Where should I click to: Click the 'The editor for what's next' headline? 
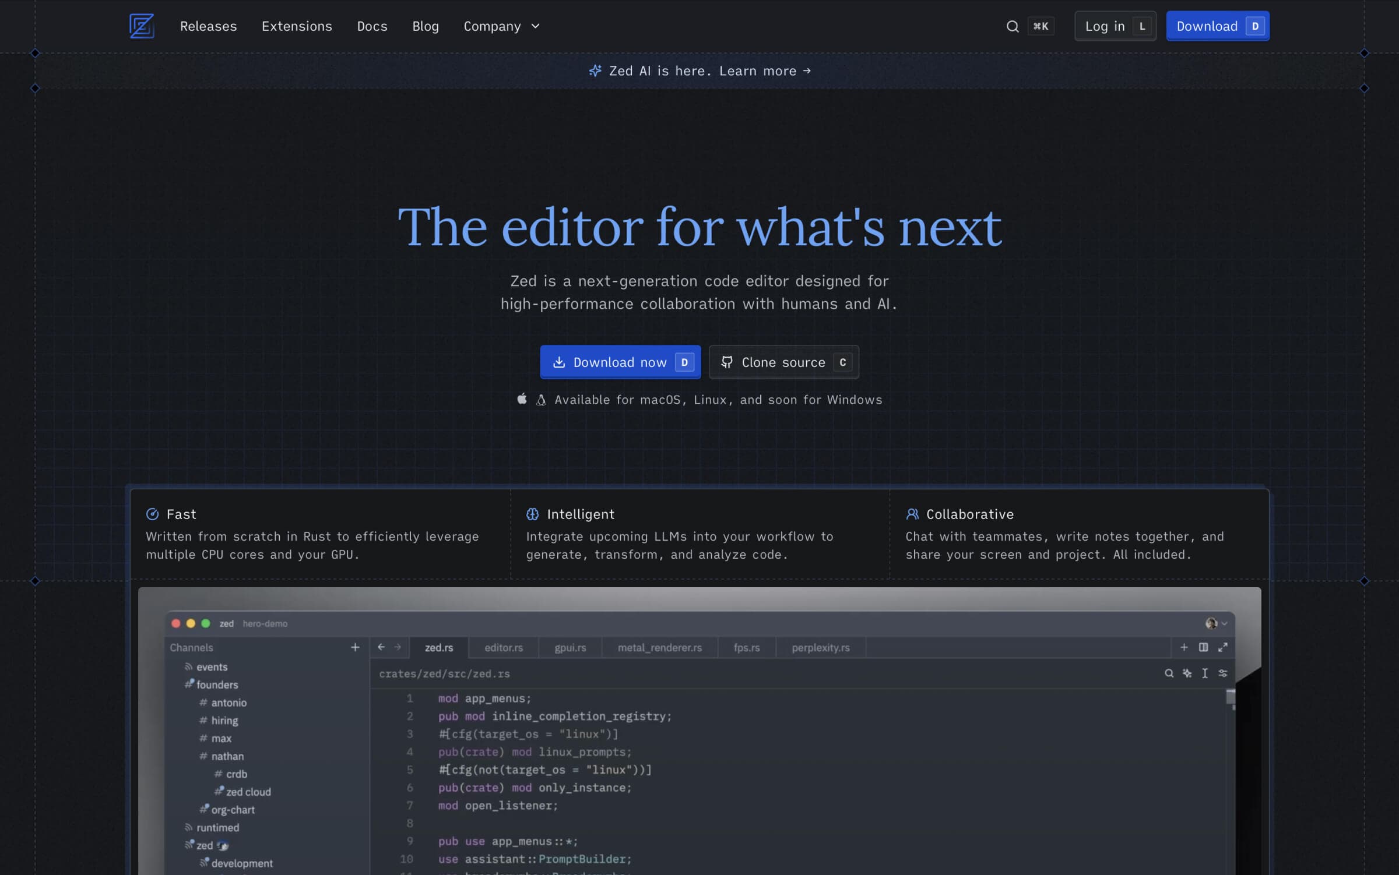point(699,227)
